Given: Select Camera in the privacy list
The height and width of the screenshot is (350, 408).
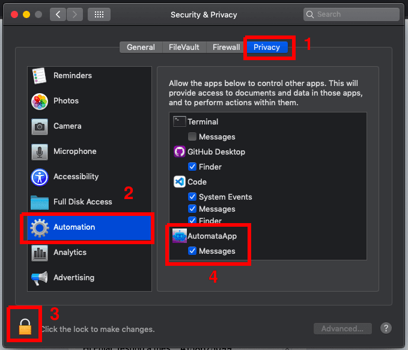Looking at the screenshot, I should (90, 126).
